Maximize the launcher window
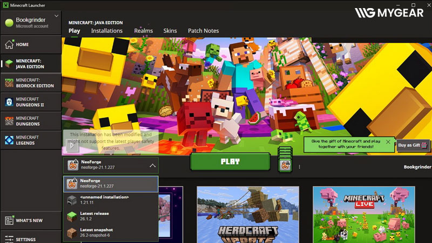The height and width of the screenshot is (243, 432). pos(413,5)
